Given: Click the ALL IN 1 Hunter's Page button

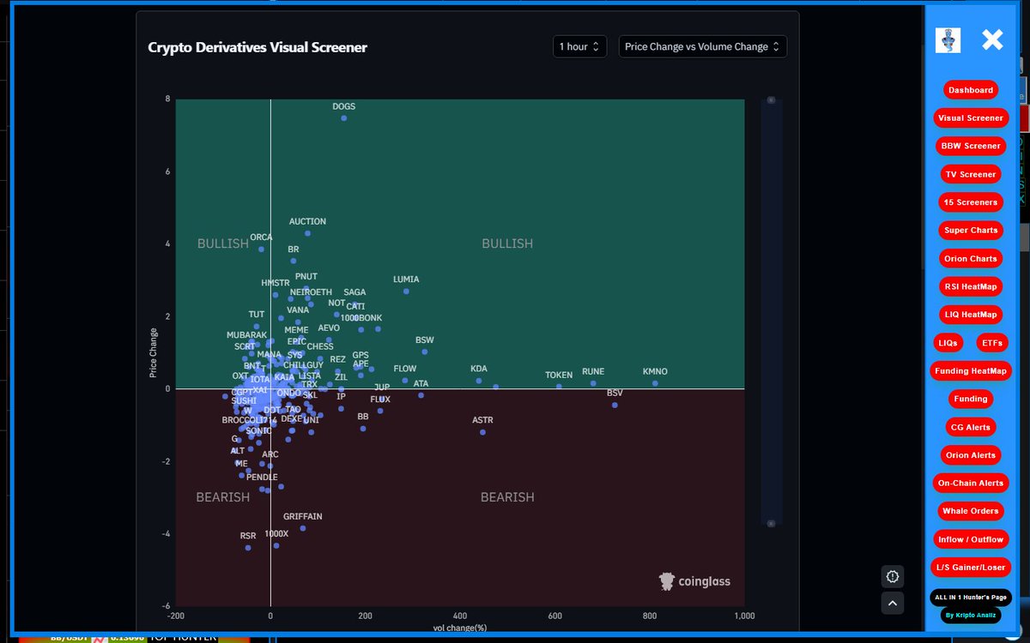Looking at the screenshot, I should [971, 598].
